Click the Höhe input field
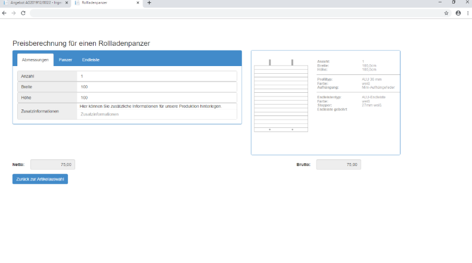Image resolution: width=472 pixels, height=263 pixels. 157,98
